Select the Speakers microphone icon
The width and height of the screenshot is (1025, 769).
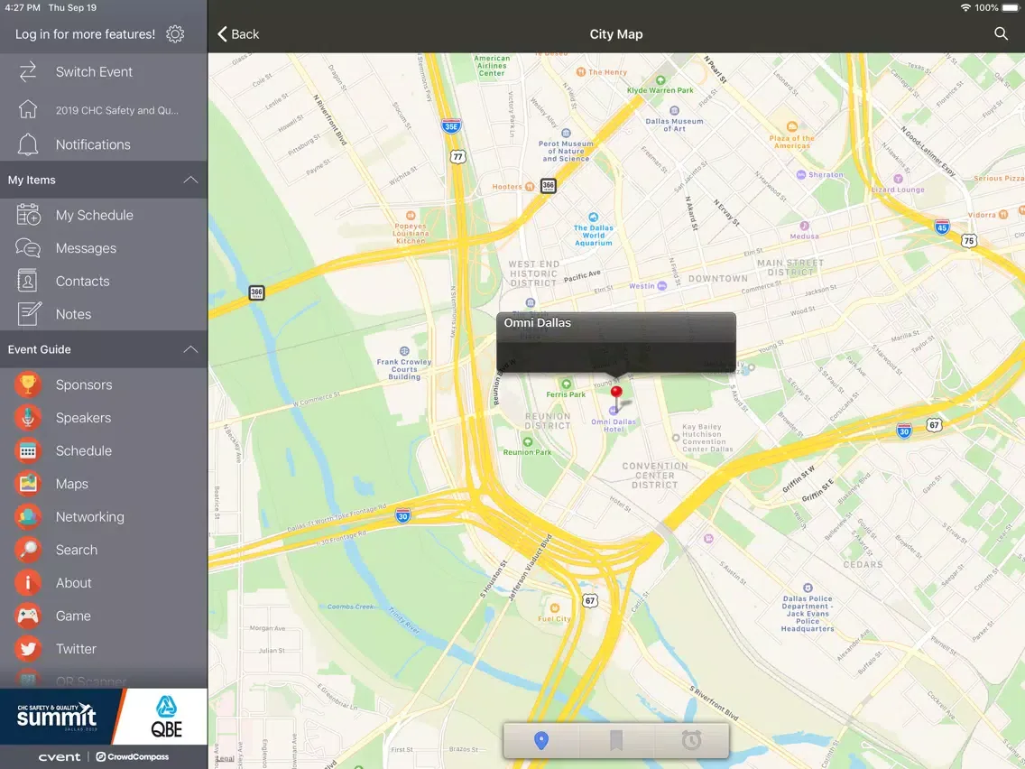pos(27,417)
